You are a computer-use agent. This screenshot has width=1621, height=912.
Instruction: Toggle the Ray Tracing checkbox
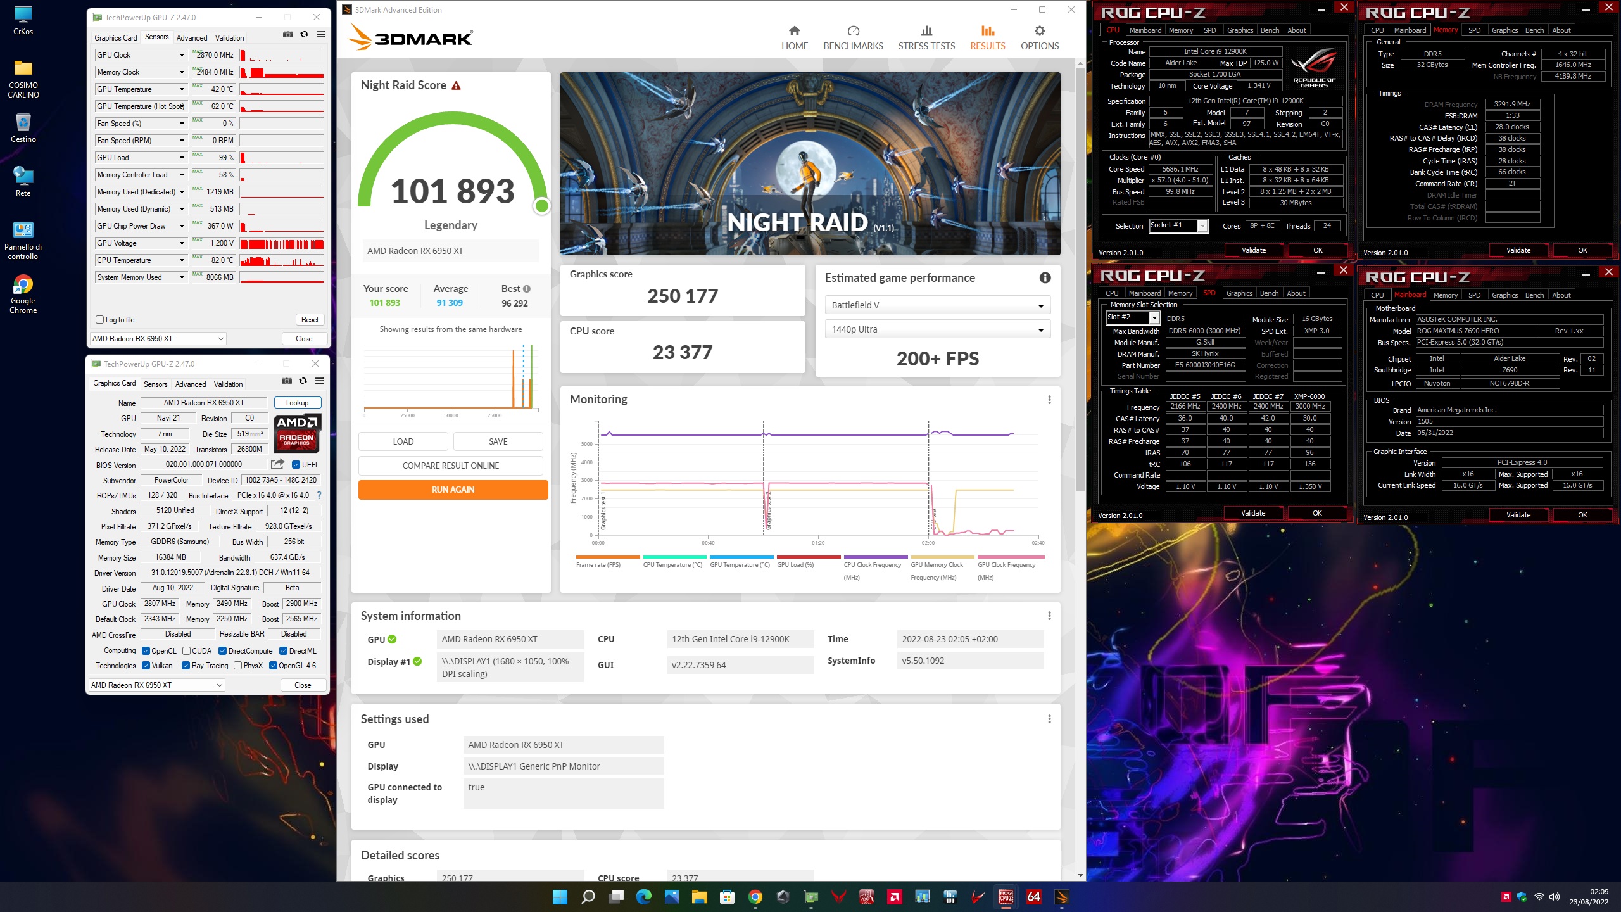click(x=186, y=666)
